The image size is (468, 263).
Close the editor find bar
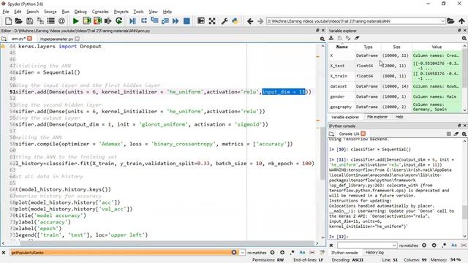[4, 253]
